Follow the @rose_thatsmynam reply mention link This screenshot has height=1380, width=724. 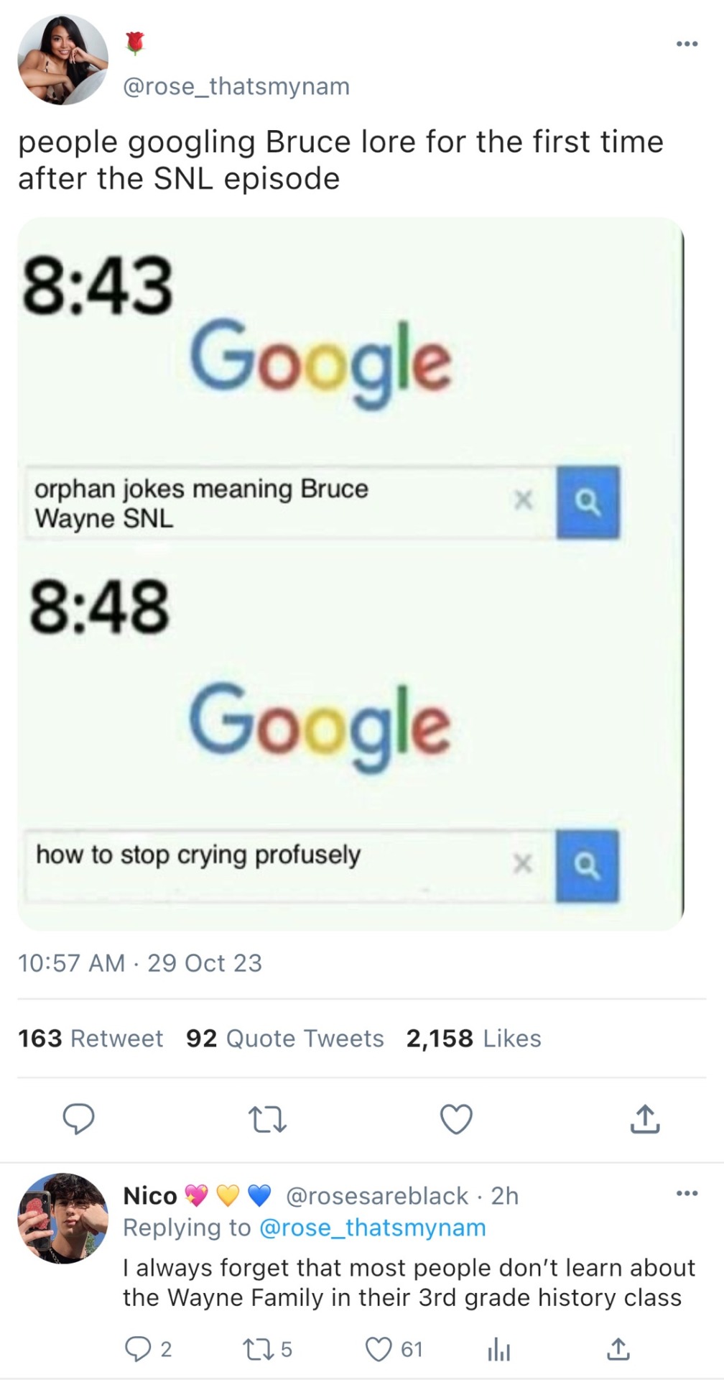(x=372, y=1228)
